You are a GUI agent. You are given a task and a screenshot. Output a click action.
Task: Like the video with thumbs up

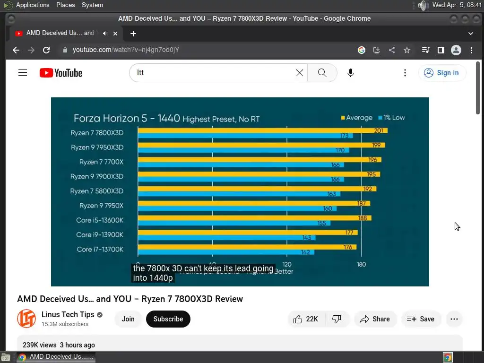[x=306, y=319]
